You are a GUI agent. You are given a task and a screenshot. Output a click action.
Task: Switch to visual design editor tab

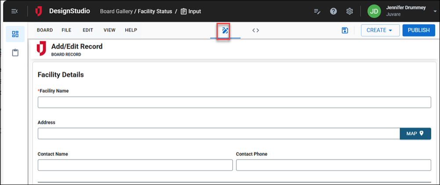coord(225,30)
